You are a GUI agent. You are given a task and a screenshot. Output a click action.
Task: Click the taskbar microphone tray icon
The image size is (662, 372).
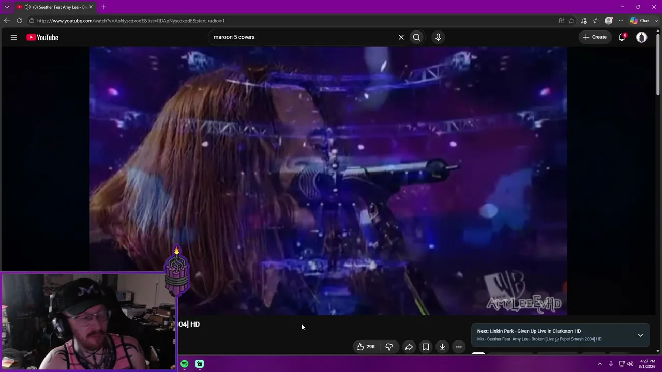[x=611, y=364]
